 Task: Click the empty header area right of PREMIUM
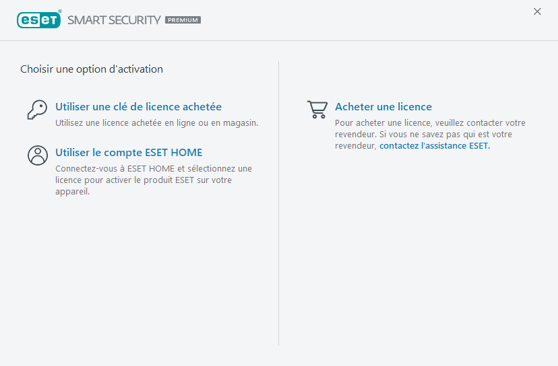[x=364, y=20]
